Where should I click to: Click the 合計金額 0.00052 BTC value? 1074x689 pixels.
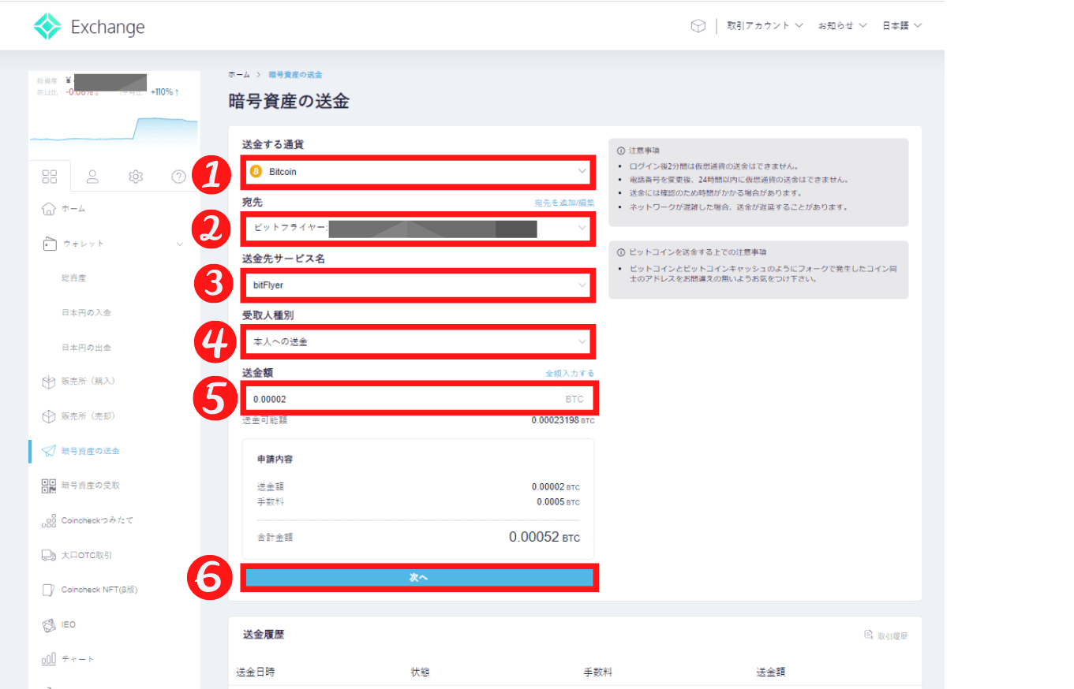pyautogui.click(x=544, y=538)
